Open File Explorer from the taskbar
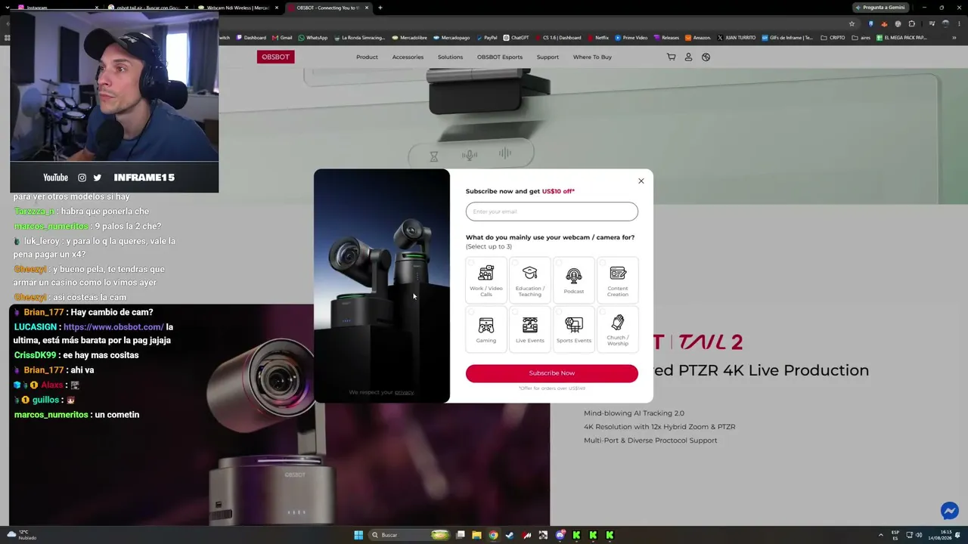968x544 pixels. 476,535
